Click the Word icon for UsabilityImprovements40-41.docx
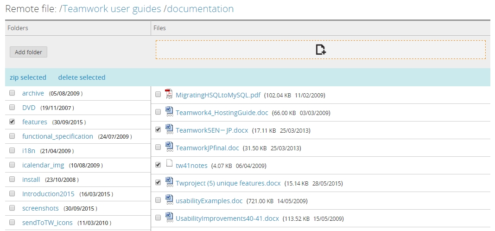 [169, 218]
